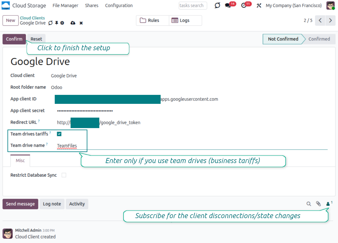The width and height of the screenshot is (338, 243).
Task: Uncheck the Team drives tariffs checkbox
Action: [59, 134]
